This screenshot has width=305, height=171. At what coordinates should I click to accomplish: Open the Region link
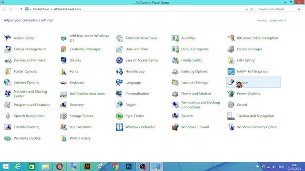pos(131,105)
